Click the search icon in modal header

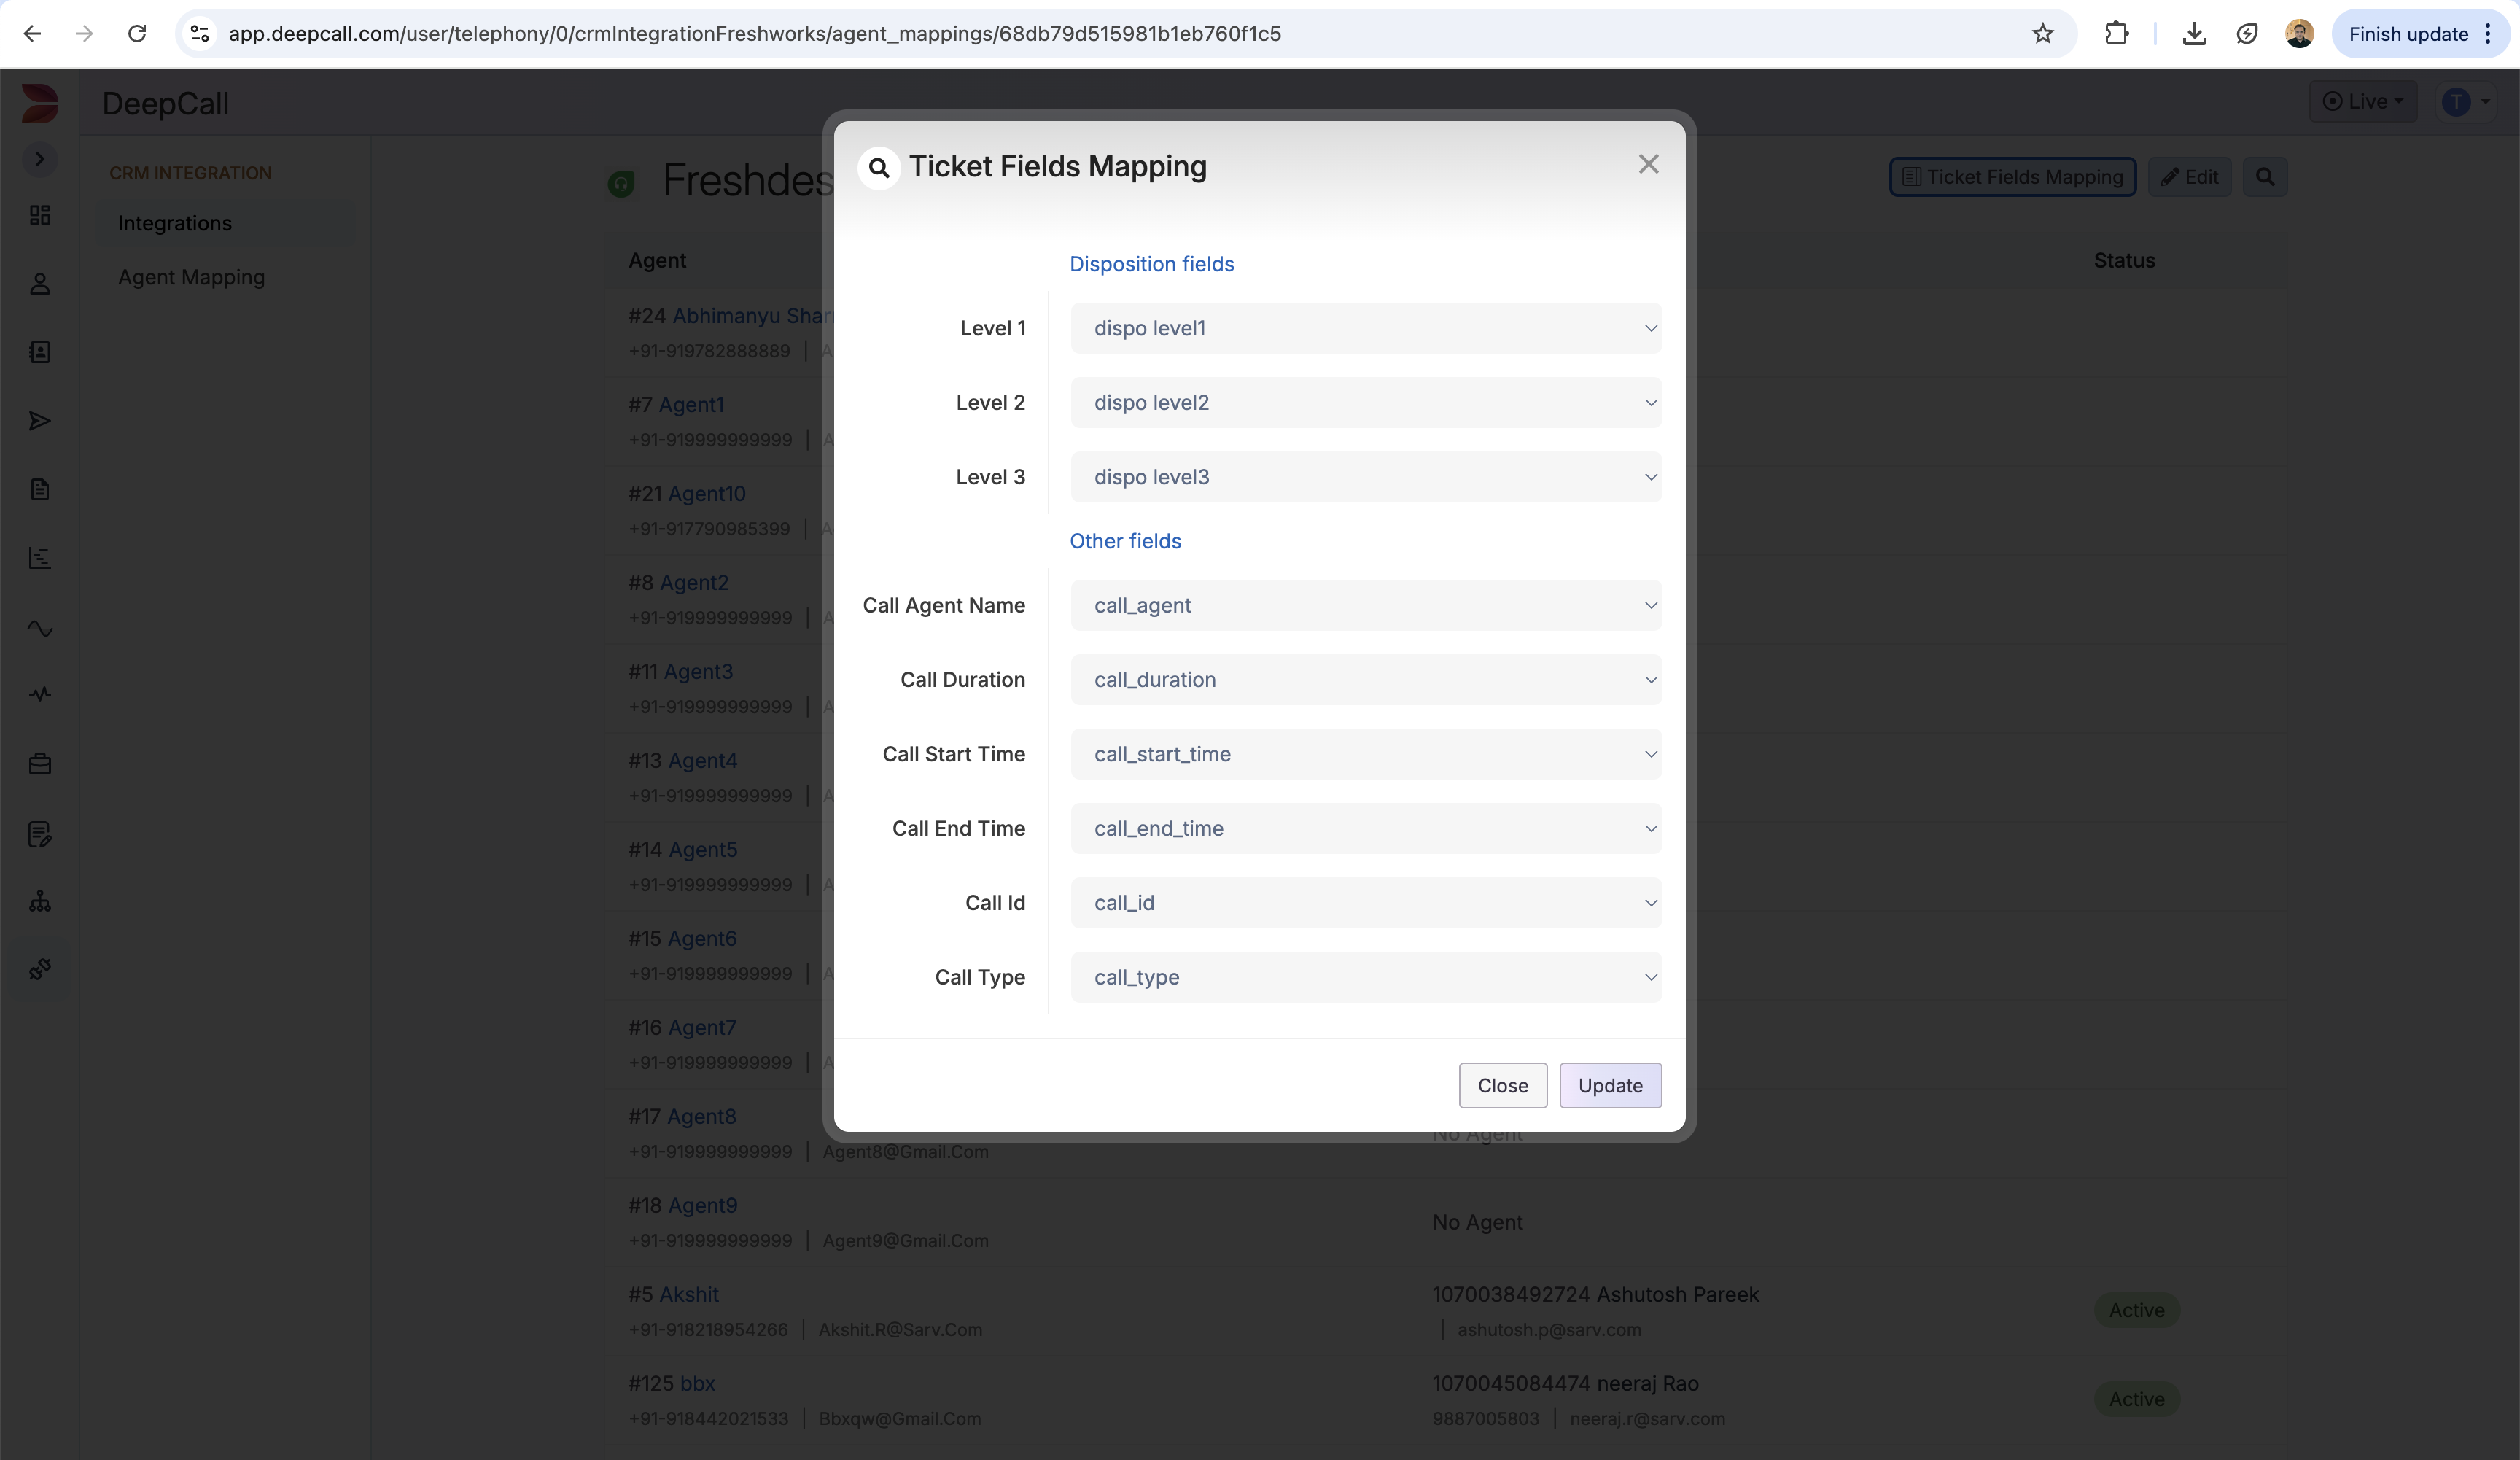pyautogui.click(x=879, y=167)
